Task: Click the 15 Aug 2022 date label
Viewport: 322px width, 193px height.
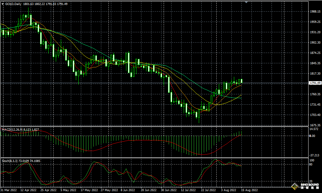Action: click(x=250, y=190)
